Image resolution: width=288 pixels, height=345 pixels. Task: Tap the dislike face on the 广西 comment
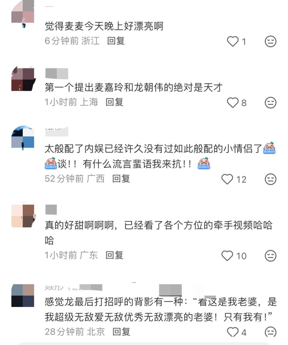pos(270,179)
